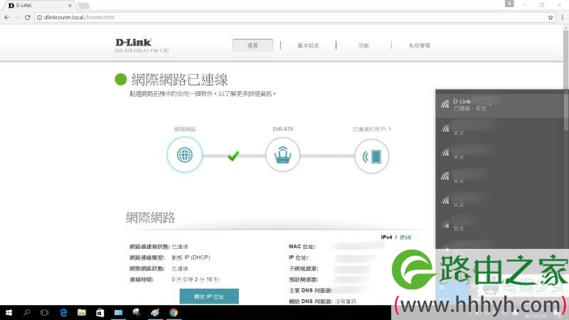Screen dimensions: 569x320
Task: Click the 動態 IP (DHCP) value
Action: coord(191,257)
